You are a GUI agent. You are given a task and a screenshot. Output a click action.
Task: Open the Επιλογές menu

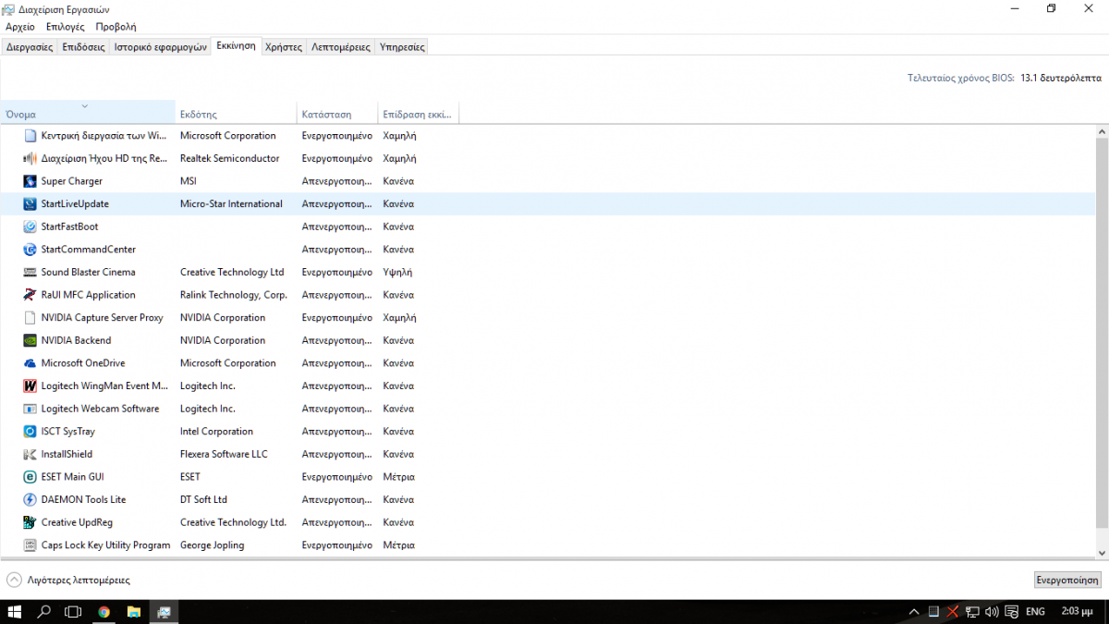(x=65, y=27)
